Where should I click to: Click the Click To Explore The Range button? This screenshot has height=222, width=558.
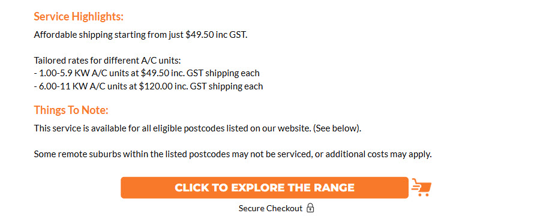point(265,187)
